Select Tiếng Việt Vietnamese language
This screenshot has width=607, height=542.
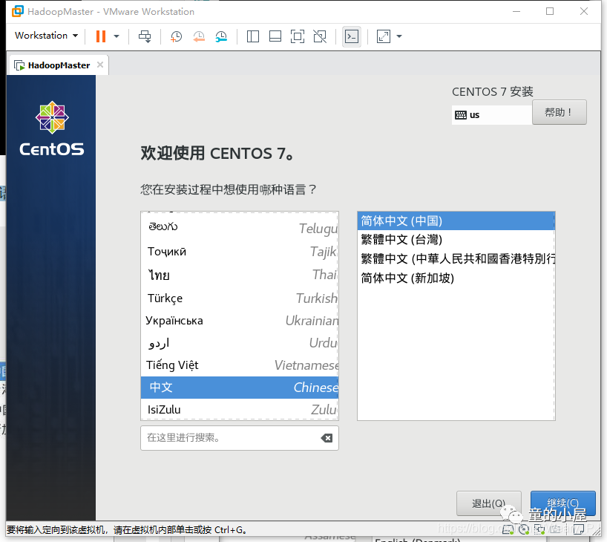pyautogui.click(x=239, y=365)
